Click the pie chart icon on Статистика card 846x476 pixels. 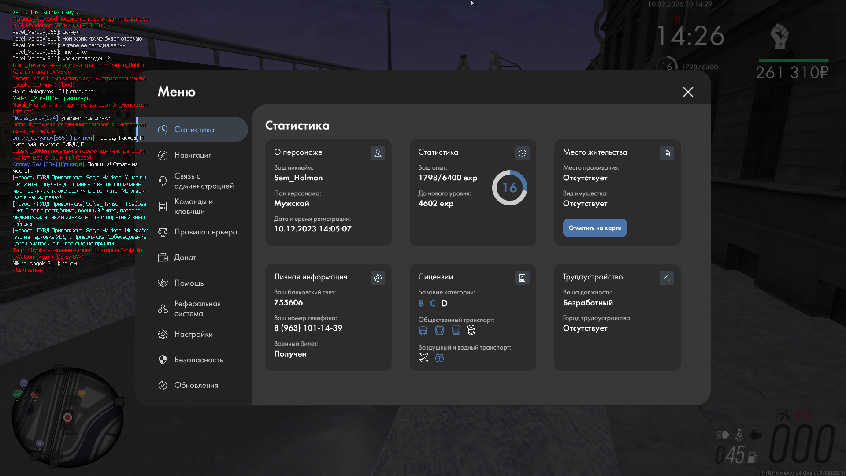tap(522, 153)
